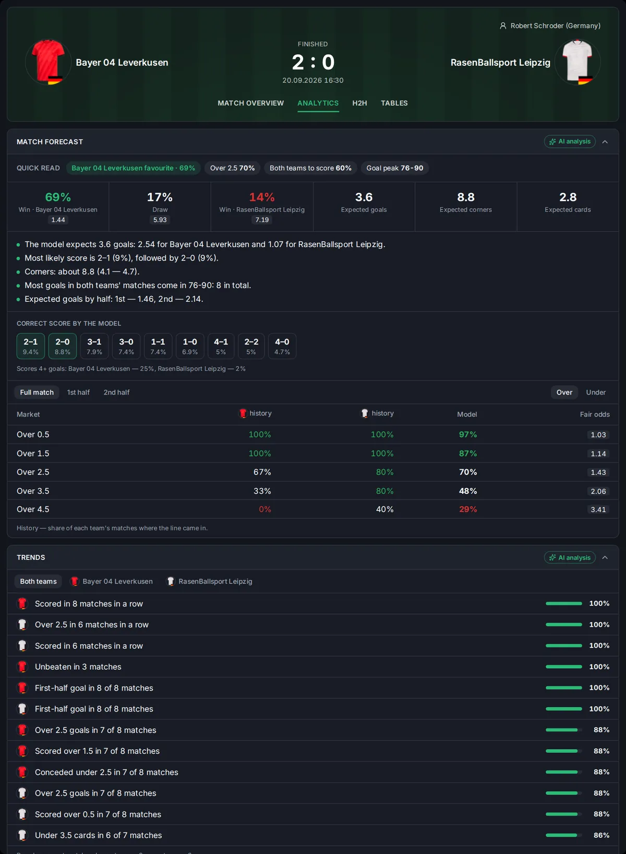Click jersey icon on Scored in 6 matches row
Image resolution: width=626 pixels, height=854 pixels.
[x=22, y=646]
